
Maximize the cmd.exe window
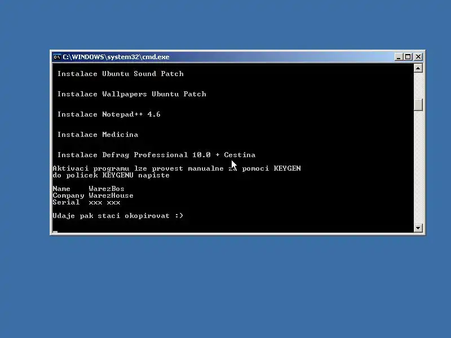[408, 57]
